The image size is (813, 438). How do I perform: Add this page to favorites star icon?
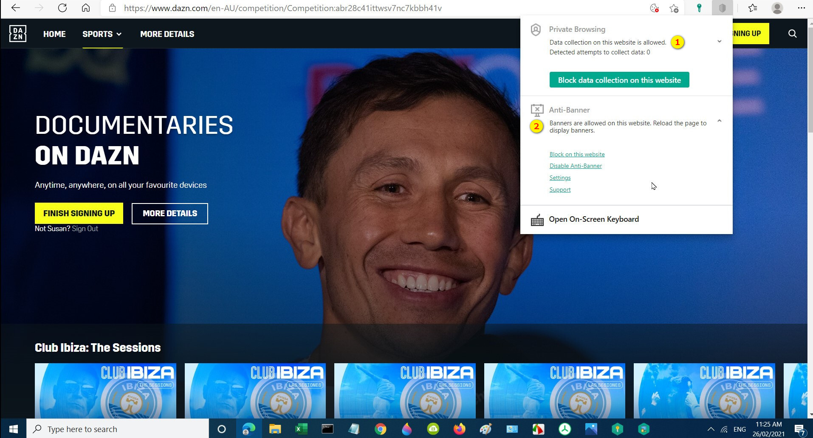(x=674, y=8)
